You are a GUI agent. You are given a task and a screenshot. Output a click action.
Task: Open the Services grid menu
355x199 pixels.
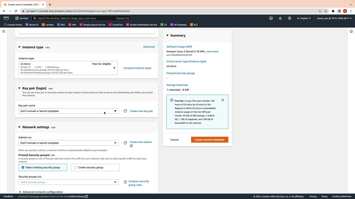point(22,18)
